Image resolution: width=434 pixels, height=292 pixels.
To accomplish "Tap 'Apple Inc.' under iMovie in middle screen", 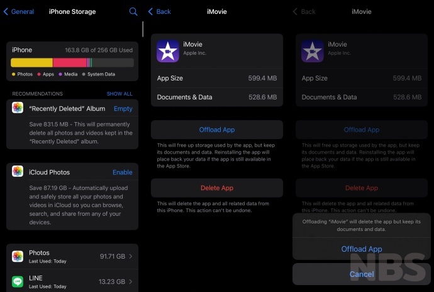I will point(194,53).
